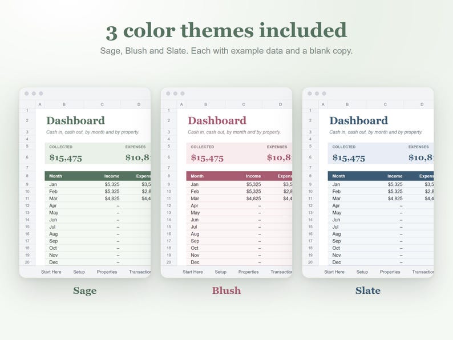This screenshot has height=340, width=453.
Task: Open Properties tab in Sage spreadsheet
Action: 107,272
